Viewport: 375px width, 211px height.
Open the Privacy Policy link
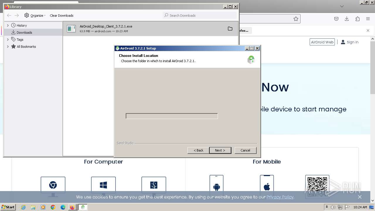click(x=280, y=197)
